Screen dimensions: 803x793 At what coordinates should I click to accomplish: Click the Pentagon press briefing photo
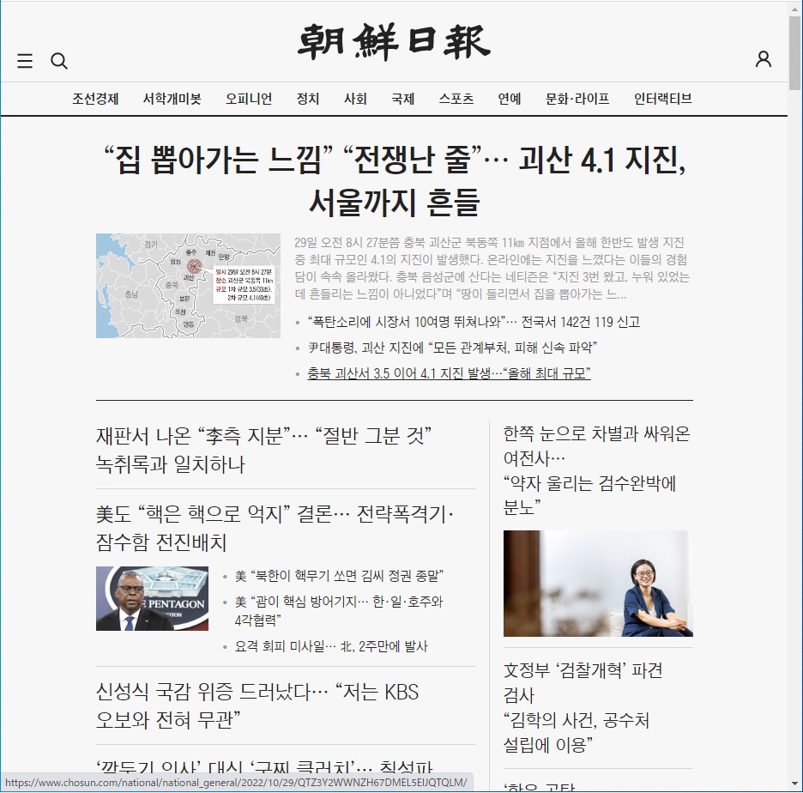click(x=152, y=598)
